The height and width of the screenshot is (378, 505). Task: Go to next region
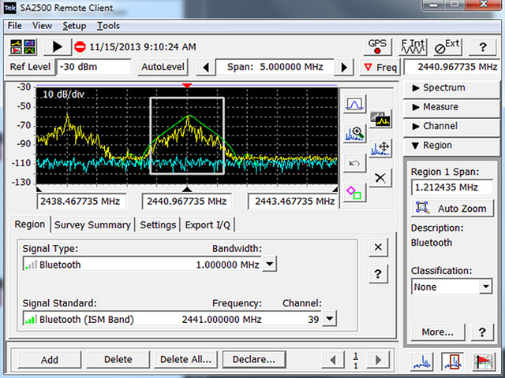pyautogui.click(x=379, y=360)
